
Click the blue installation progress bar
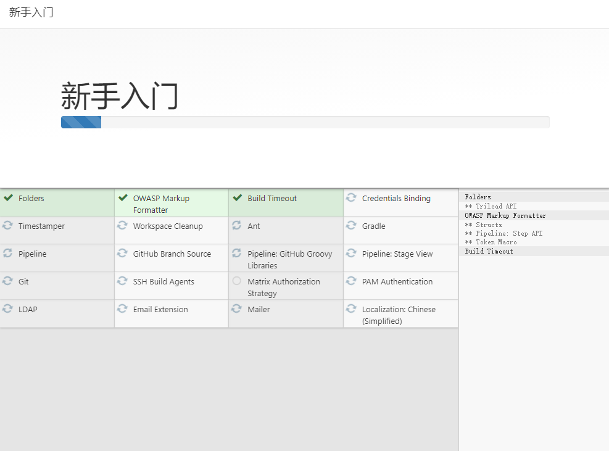tap(81, 122)
